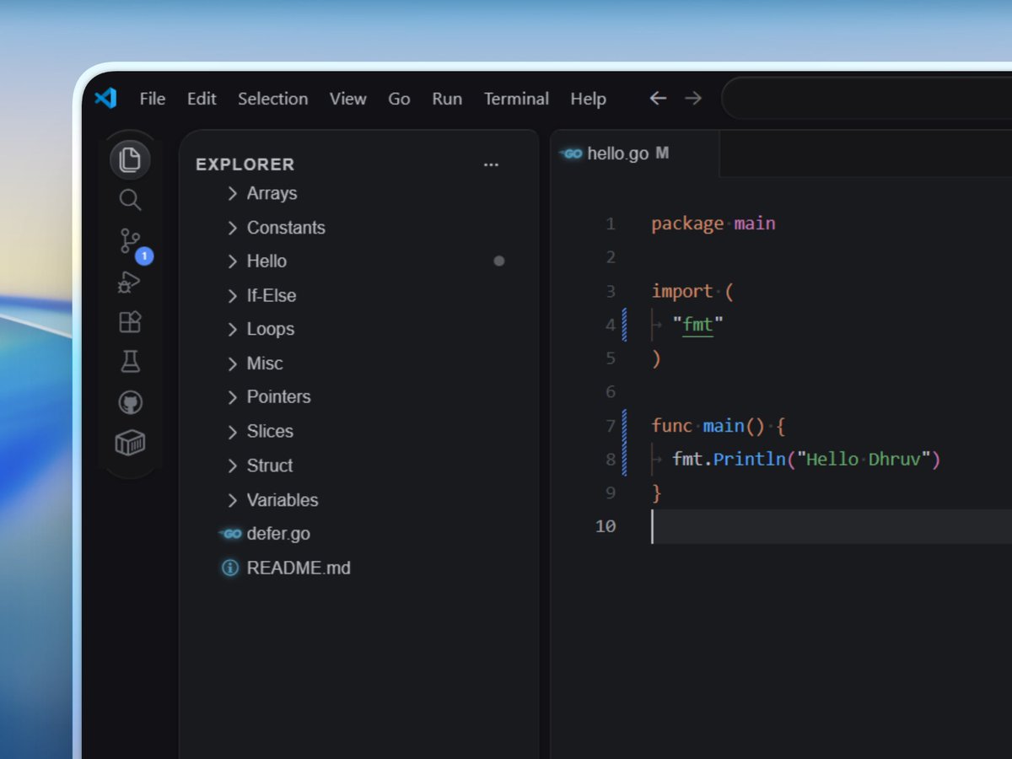Open the Run and Debug view
The width and height of the screenshot is (1012, 759).
pyautogui.click(x=130, y=282)
